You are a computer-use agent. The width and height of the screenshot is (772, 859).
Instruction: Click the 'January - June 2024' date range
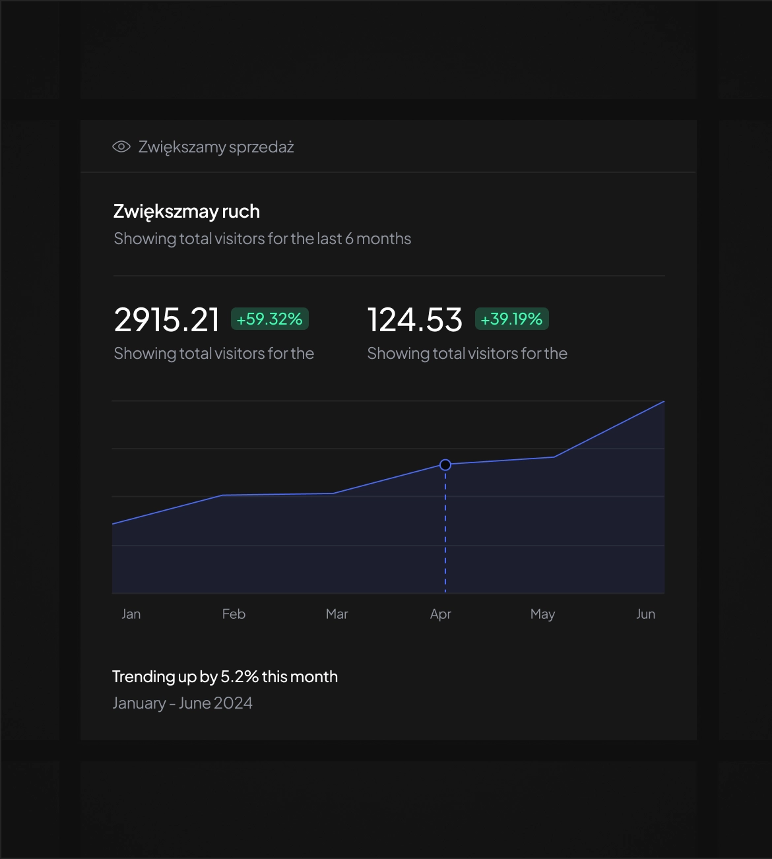182,703
